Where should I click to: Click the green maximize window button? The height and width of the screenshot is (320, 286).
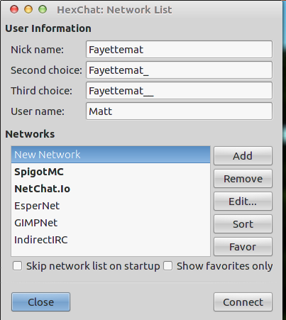click(43, 10)
